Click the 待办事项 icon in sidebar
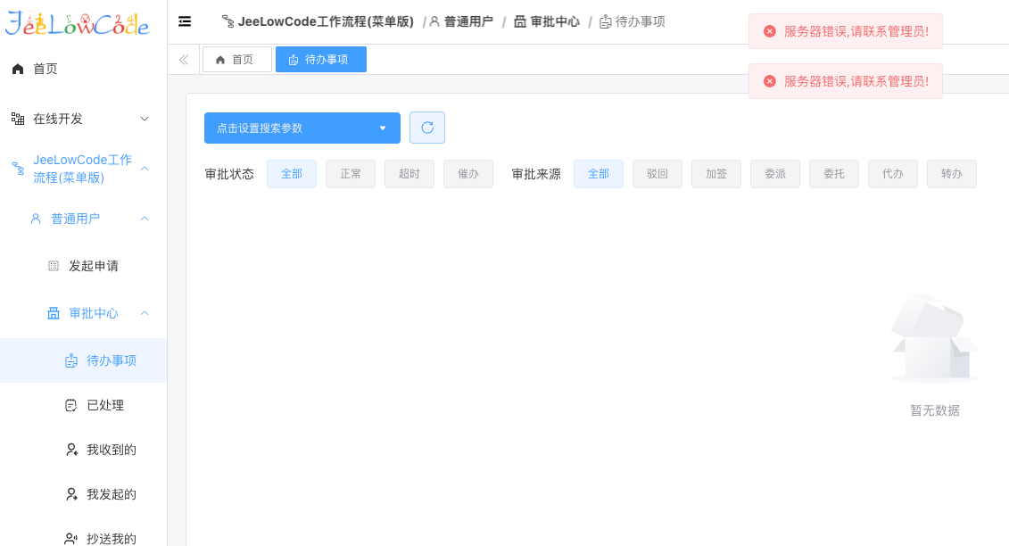The height and width of the screenshot is (546, 1009). 71,360
